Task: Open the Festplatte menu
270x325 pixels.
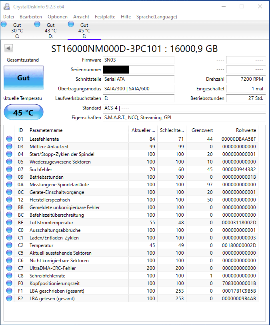Action: coord(105,17)
